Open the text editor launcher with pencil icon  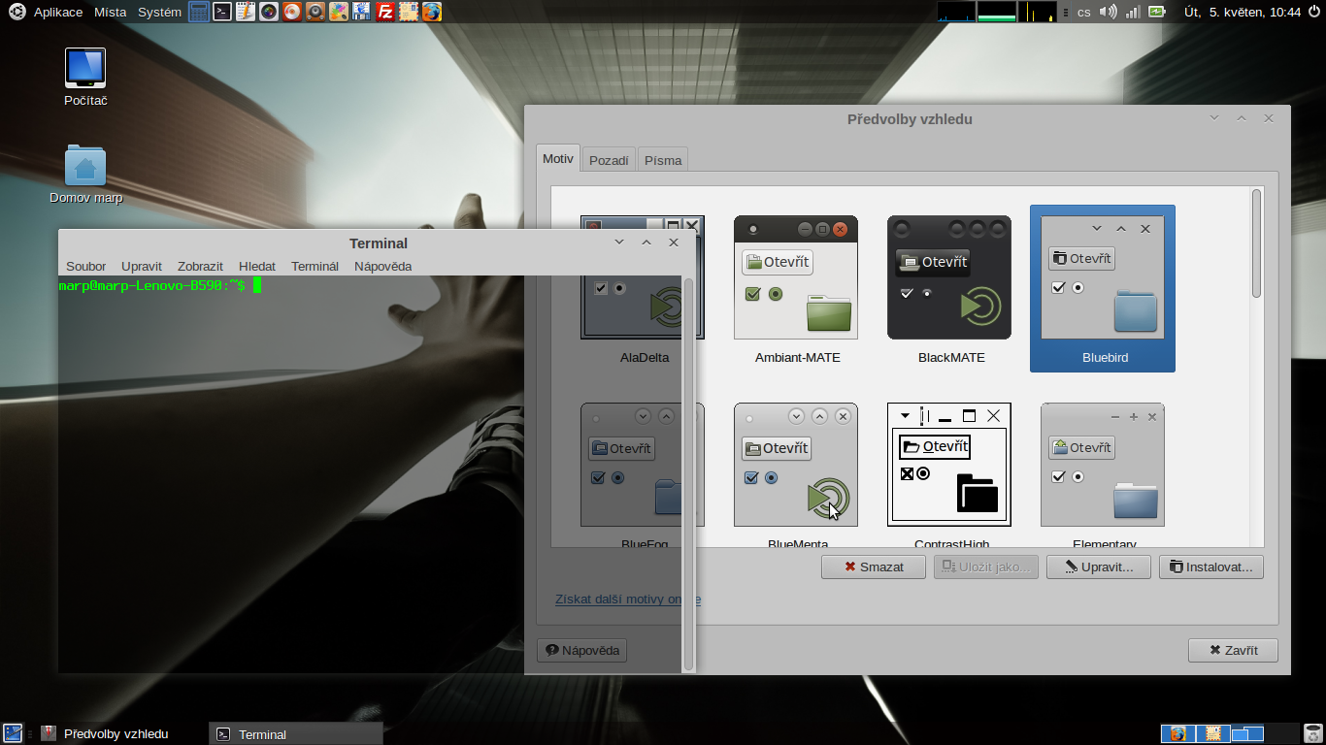pyautogui.click(x=246, y=12)
